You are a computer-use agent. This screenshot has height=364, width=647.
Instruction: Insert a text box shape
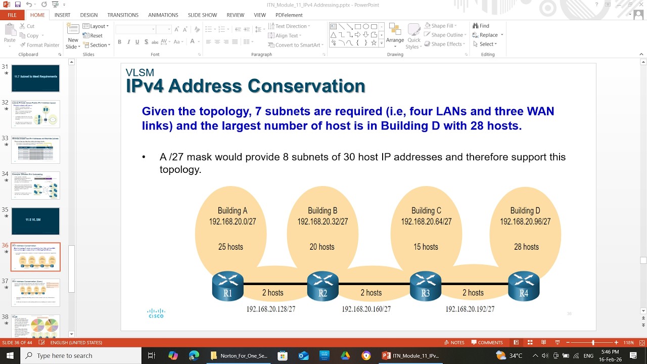click(x=334, y=26)
